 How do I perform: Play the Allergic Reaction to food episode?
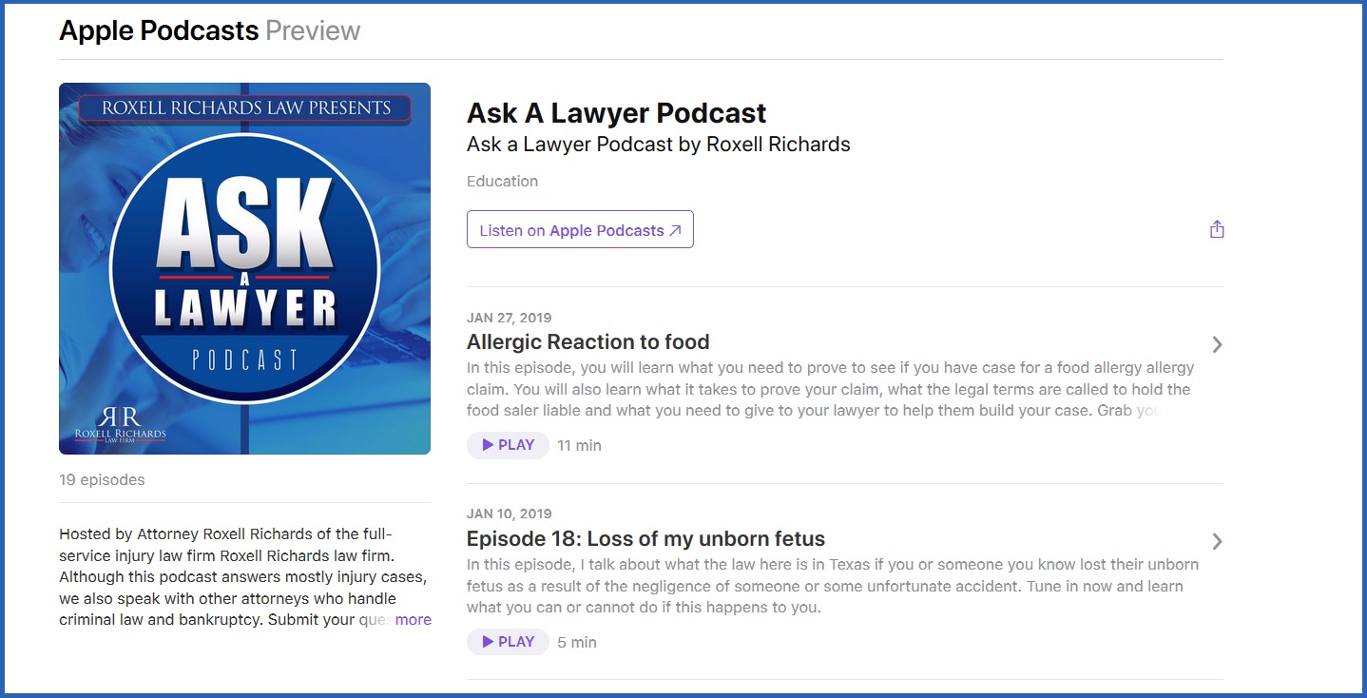pos(508,445)
